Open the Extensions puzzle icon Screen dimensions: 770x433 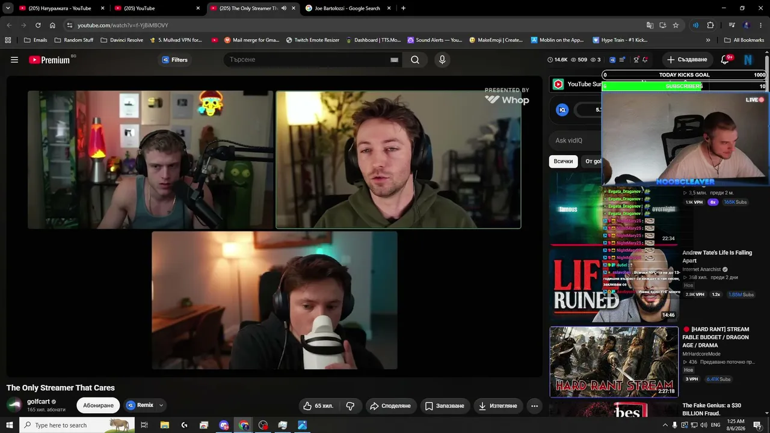pos(710,25)
